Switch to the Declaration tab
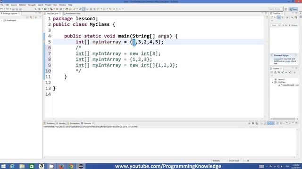The image size is (302, 169). 74,123
